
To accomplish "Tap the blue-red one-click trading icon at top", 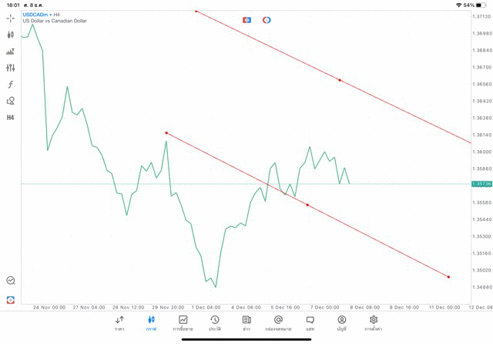I will point(246,19).
